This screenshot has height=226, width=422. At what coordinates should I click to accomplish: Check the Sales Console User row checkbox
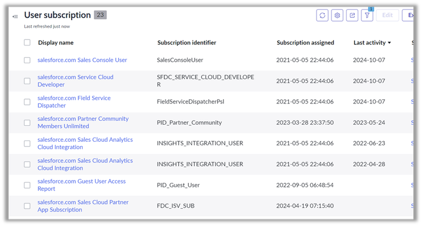coord(27,60)
